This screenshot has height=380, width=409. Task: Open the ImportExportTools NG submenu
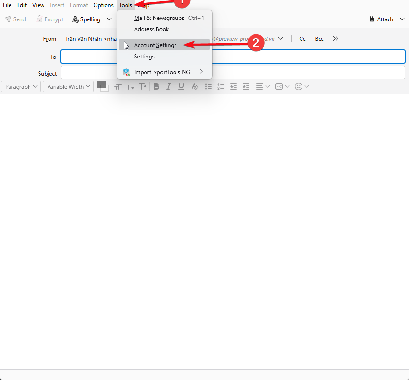click(162, 72)
